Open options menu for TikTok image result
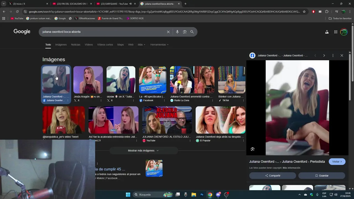 (x=244, y=101)
